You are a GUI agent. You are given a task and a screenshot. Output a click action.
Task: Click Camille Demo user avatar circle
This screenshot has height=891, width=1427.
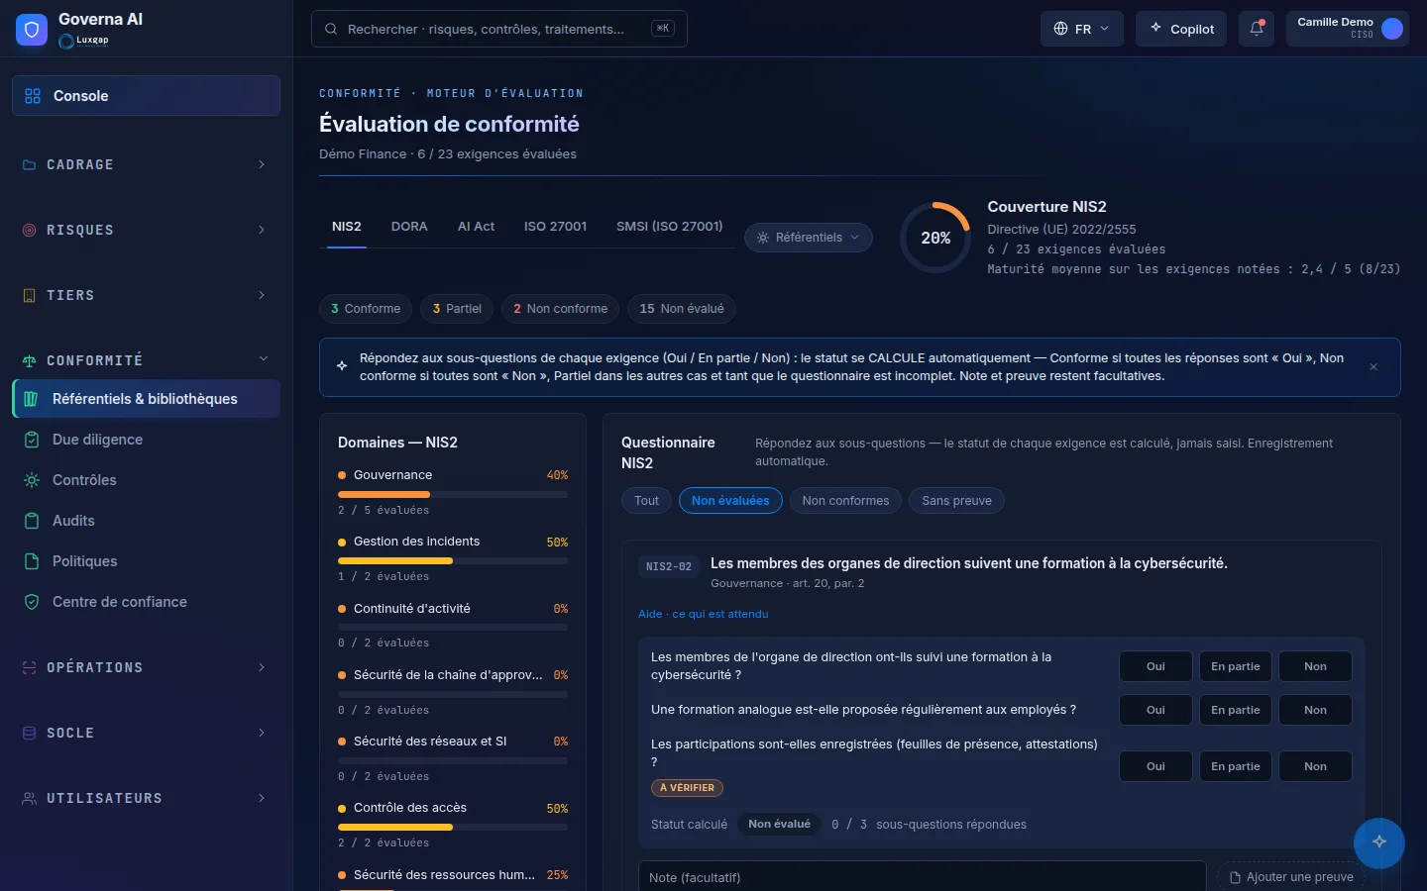[x=1392, y=29]
